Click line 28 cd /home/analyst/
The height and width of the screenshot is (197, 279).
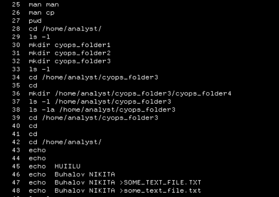pos(65,29)
